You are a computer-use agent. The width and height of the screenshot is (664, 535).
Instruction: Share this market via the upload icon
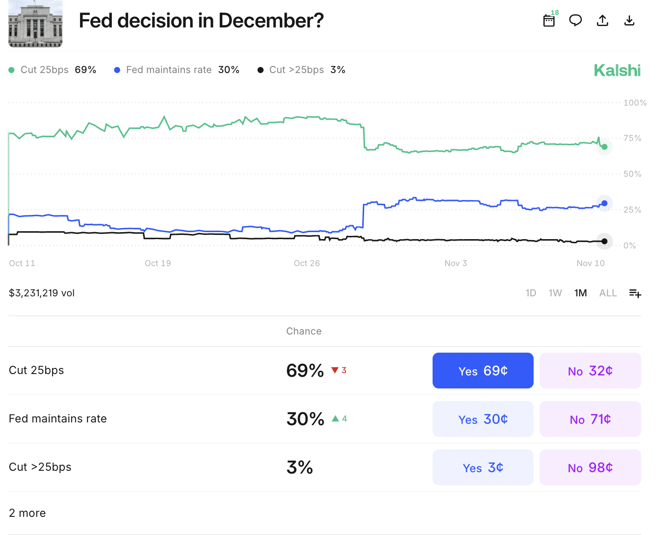pos(602,20)
